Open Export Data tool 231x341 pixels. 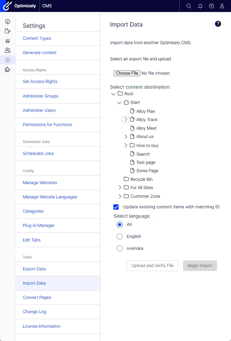[x=58, y=269]
